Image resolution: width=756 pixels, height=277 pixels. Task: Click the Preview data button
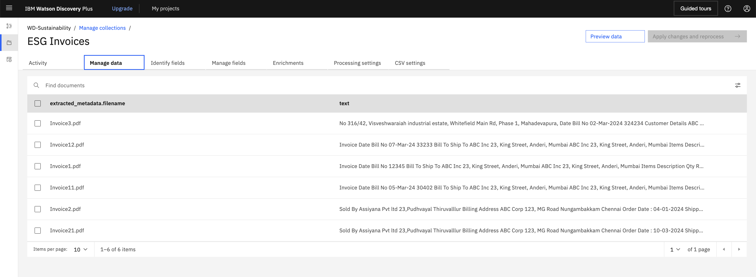coord(615,36)
